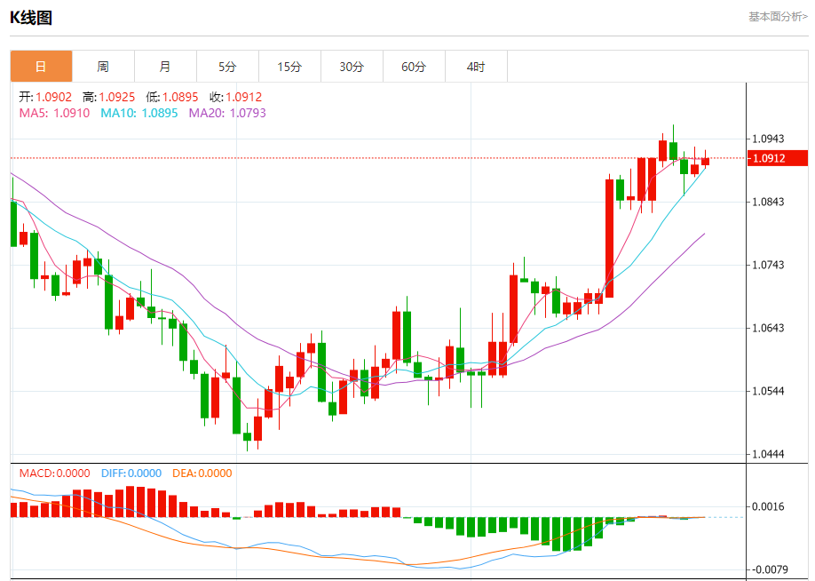Click the 收: 1.0912 closing price
Image resolution: width=815 pixels, height=581 pixels.
(236, 97)
